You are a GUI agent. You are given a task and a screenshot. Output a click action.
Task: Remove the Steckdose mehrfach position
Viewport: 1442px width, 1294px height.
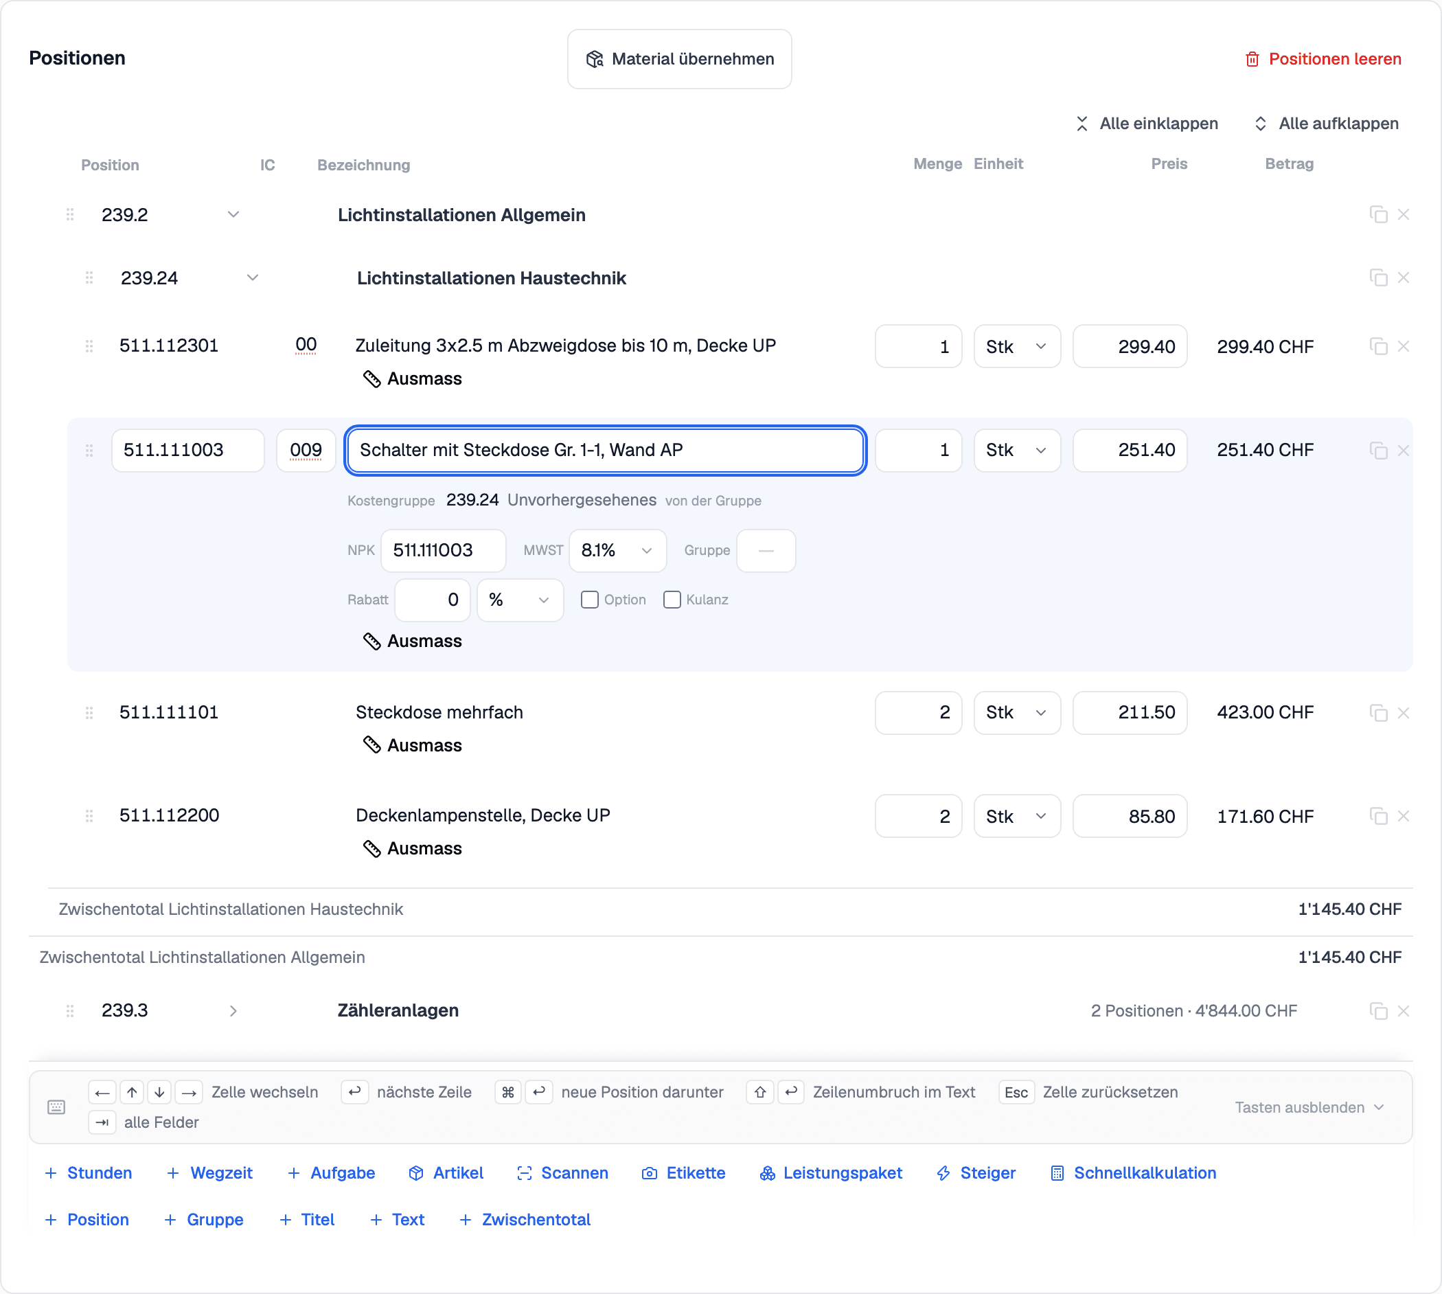[1403, 713]
